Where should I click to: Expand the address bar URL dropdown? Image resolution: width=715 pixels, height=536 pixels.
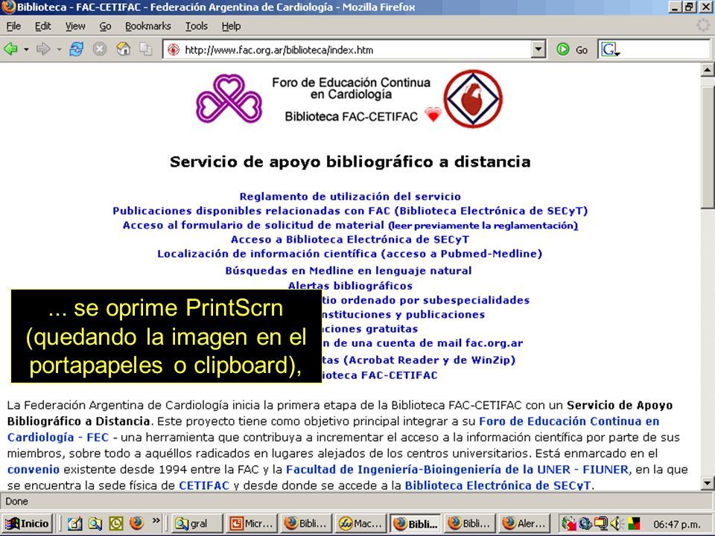click(538, 49)
